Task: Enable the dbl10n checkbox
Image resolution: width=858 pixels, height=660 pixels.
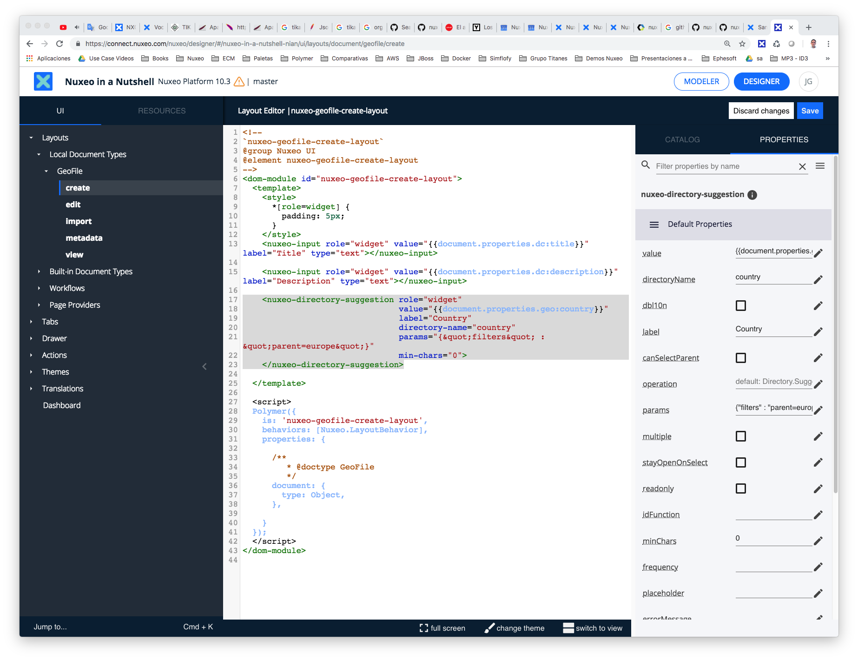Action: (740, 305)
